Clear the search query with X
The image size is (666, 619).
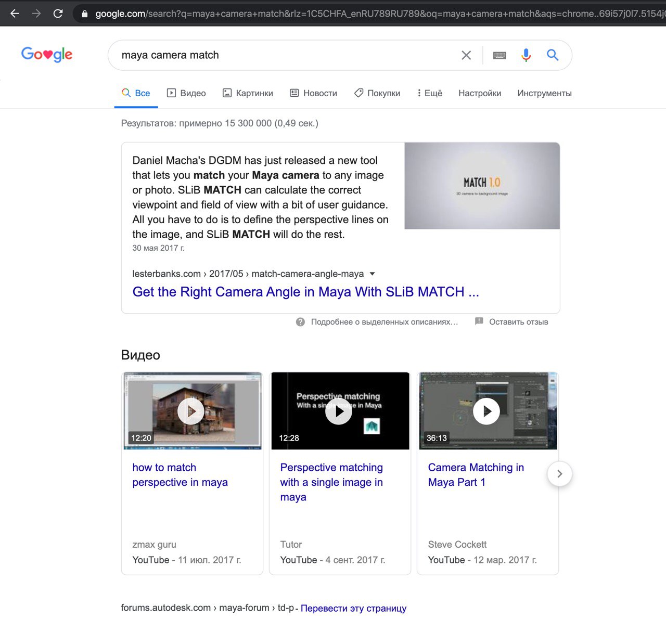tap(466, 55)
